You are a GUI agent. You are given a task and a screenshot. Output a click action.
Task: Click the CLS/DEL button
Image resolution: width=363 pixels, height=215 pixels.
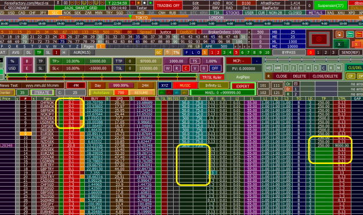pos(354,68)
